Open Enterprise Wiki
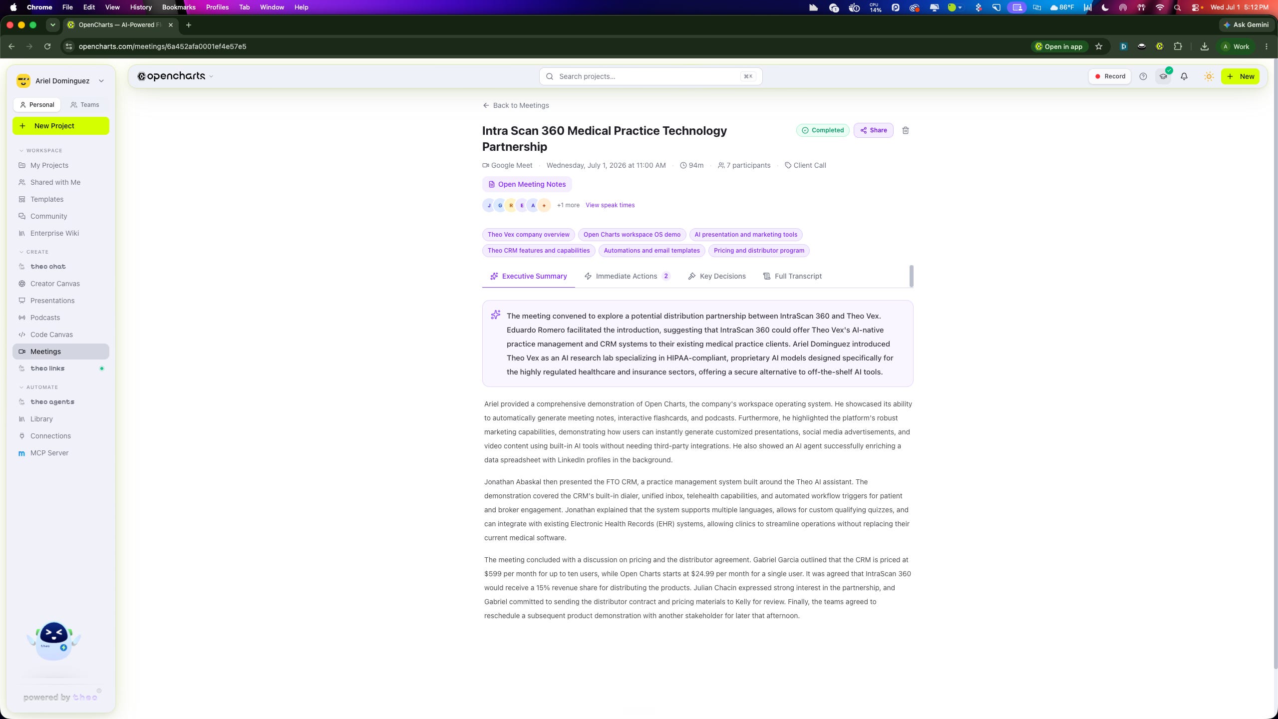Image resolution: width=1278 pixels, height=719 pixels. [61, 233]
